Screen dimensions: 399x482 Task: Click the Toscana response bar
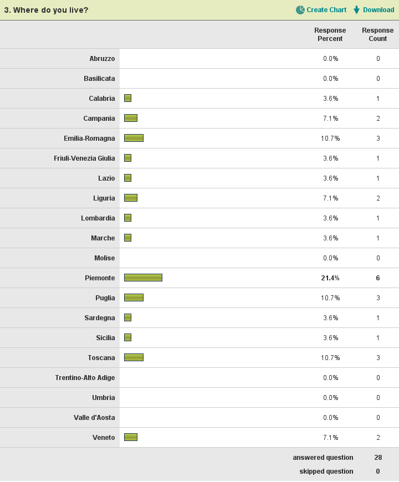(134, 357)
